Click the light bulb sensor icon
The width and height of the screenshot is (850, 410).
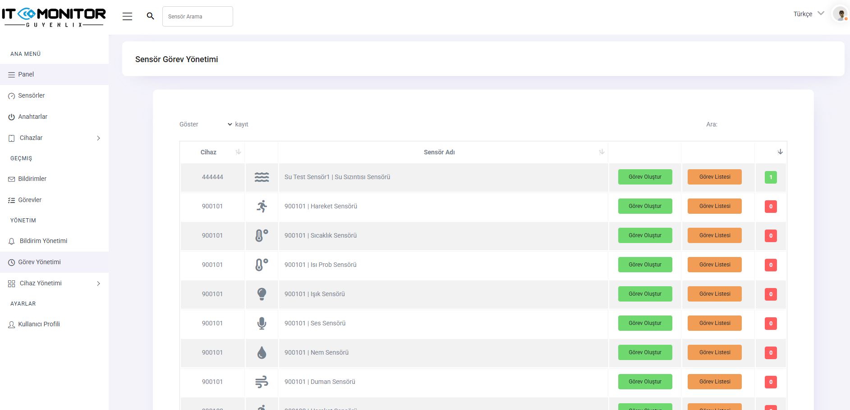262,294
